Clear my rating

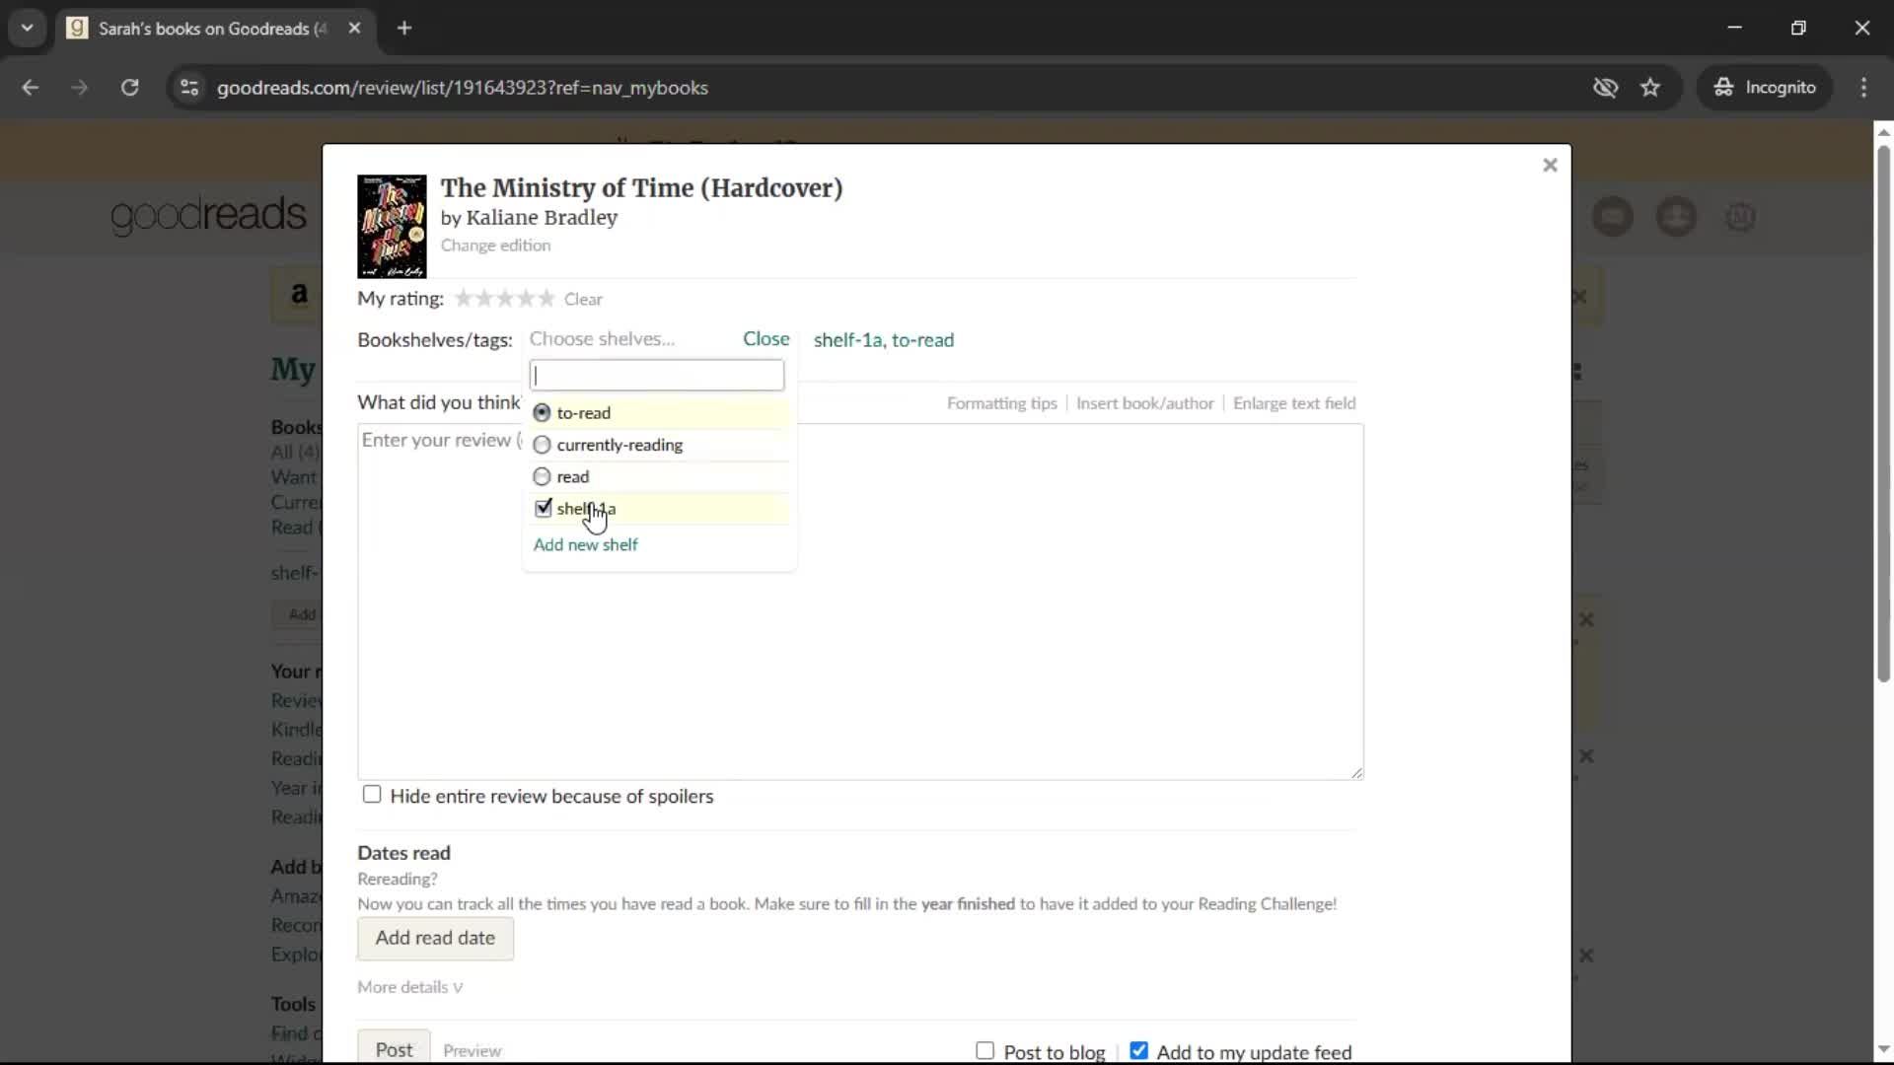tap(583, 299)
